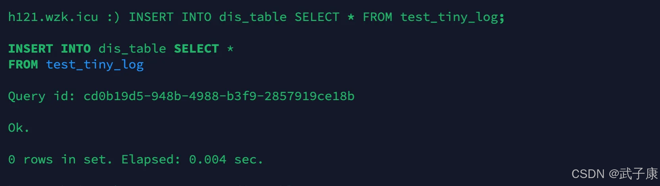Click the CSDN @武子康 watermark
The image size is (660, 186).
614,173
